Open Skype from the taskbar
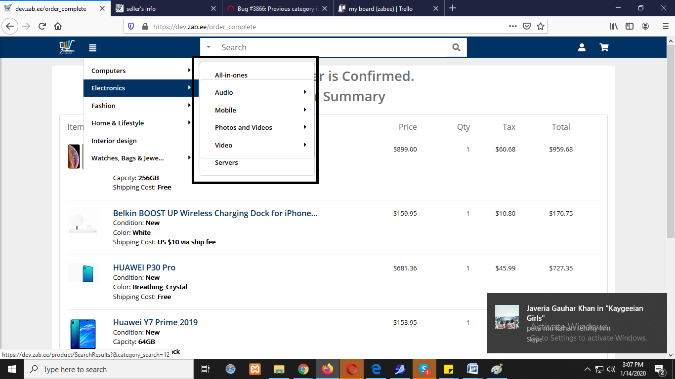 pos(424,369)
